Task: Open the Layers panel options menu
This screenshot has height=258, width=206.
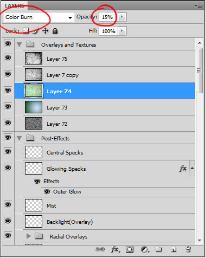Action: click(199, 6)
